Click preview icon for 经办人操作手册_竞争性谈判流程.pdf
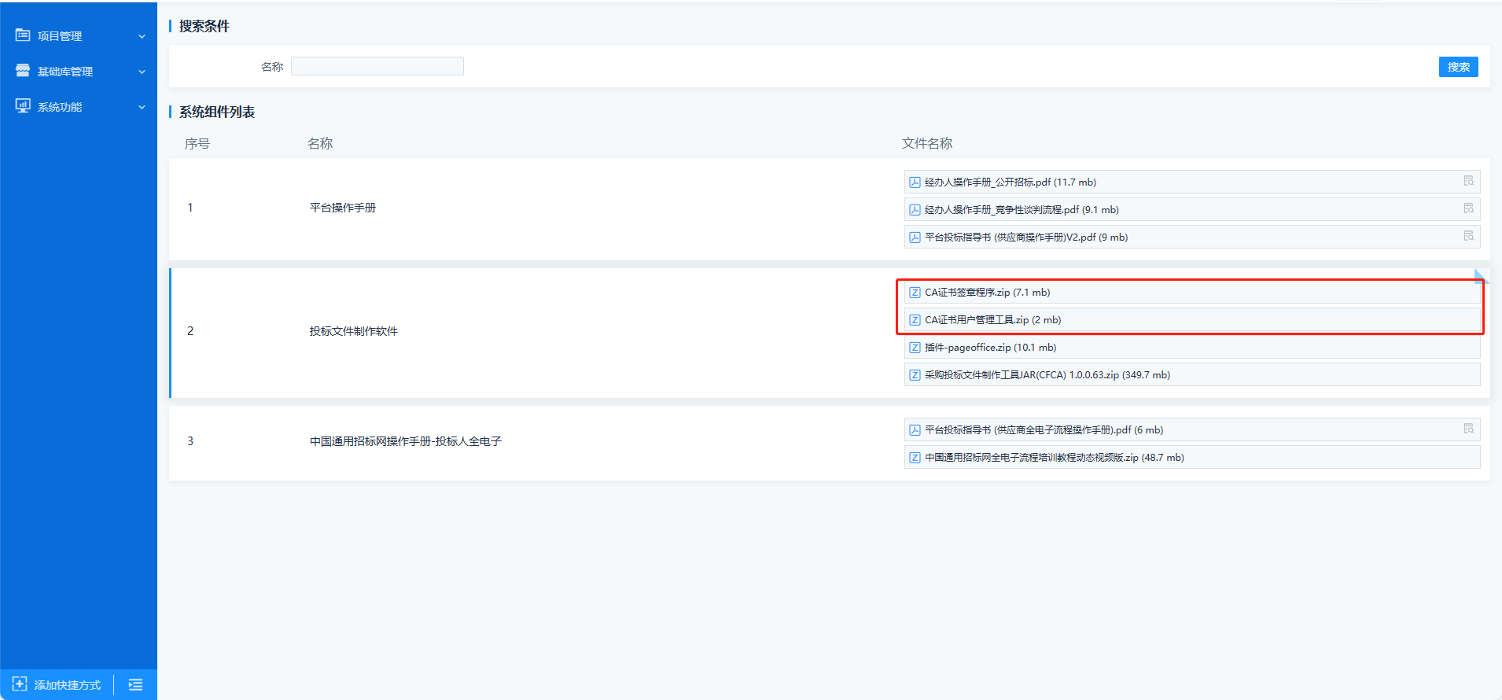 pyautogui.click(x=1468, y=208)
